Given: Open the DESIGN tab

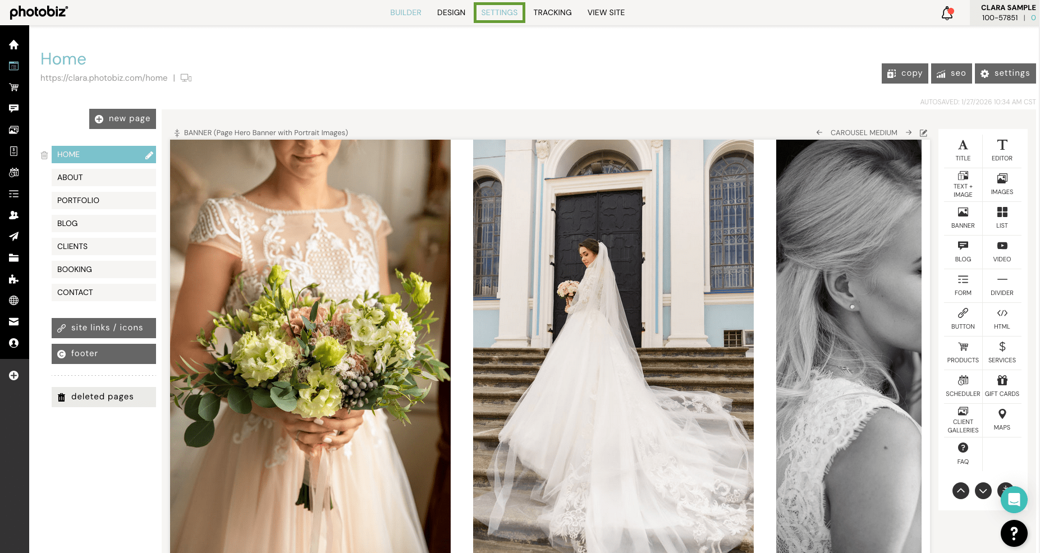Looking at the screenshot, I should point(451,12).
